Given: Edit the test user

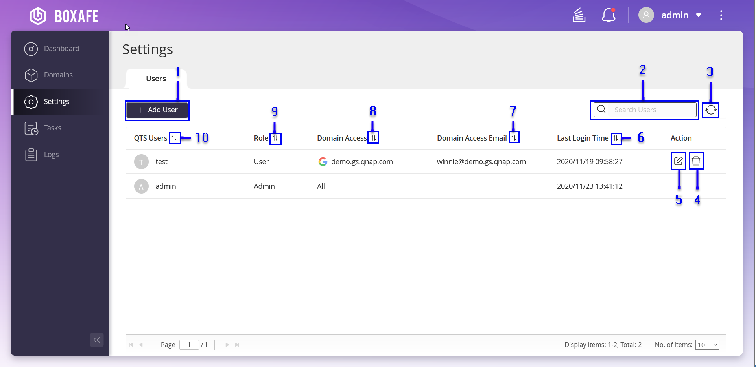Looking at the screenshot, I should point(678,161).
